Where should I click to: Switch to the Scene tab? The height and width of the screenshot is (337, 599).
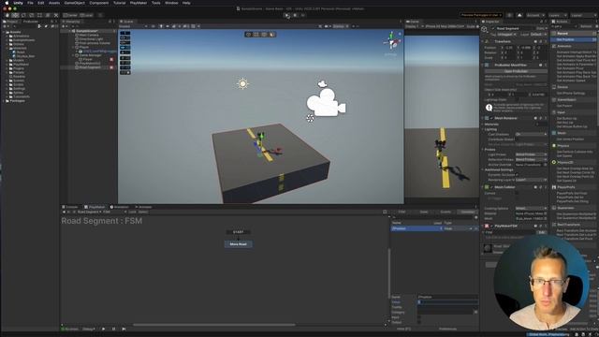point(126,22)
